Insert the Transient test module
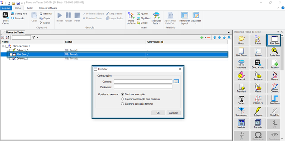This screenshot has width=286, height=141. (x=241, y=88)
